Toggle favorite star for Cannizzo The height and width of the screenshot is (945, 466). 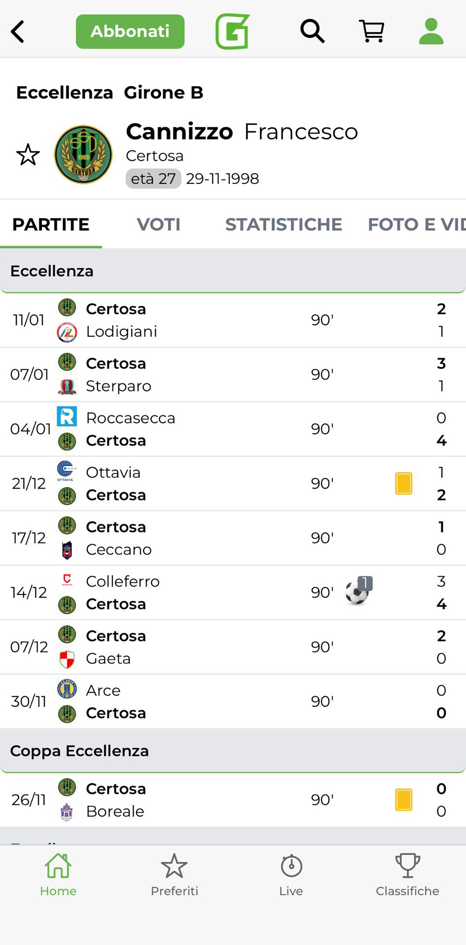click(28, 155)
